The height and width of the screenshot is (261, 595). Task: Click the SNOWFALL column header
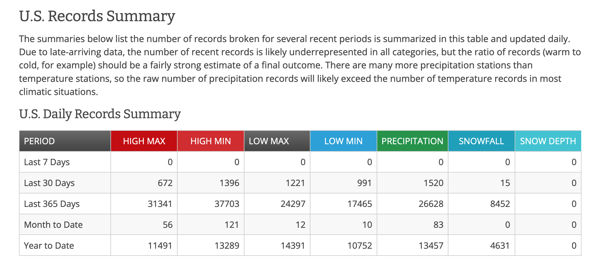[x=481, y=141]
